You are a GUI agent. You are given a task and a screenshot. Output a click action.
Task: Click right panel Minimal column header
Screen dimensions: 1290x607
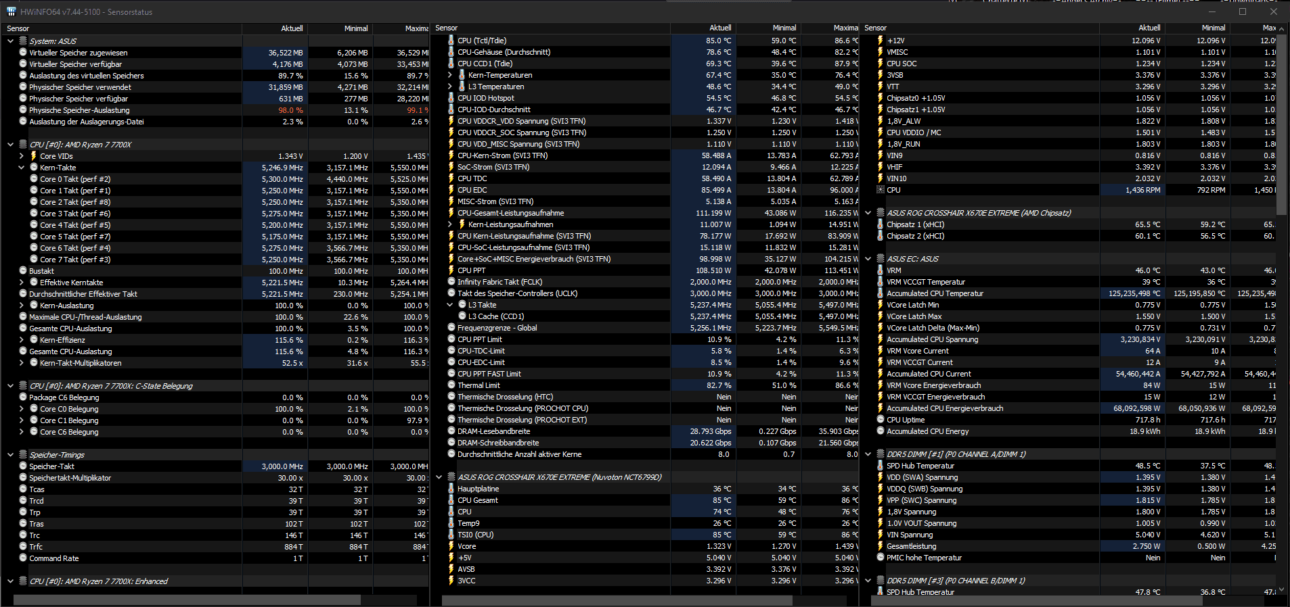[x=1197, y=28]
